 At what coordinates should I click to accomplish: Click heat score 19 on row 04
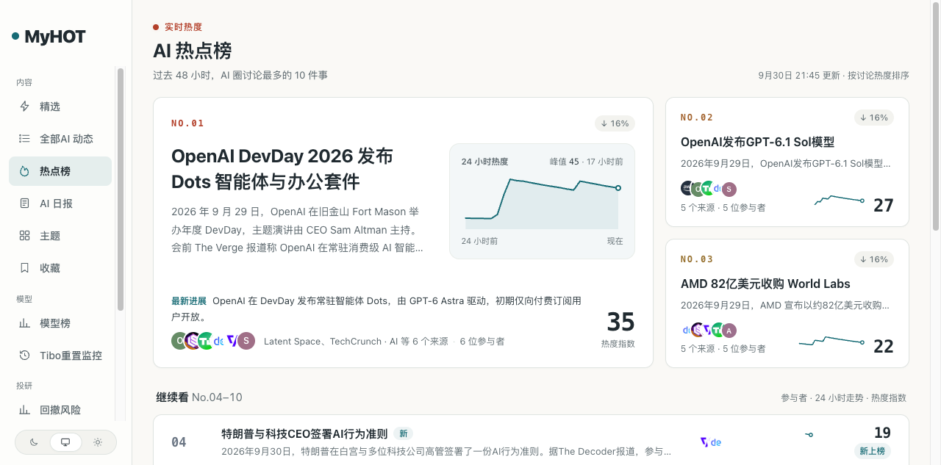click(x=882, y=433)
